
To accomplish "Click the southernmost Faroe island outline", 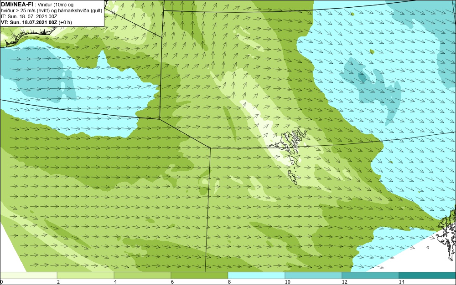I will point(293,178).
